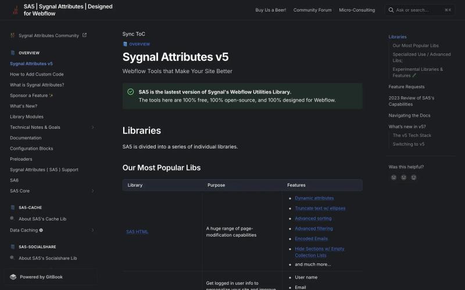
Task: Jump to 2023 Review of SA5's Capabilities
Action: (412, 101)
